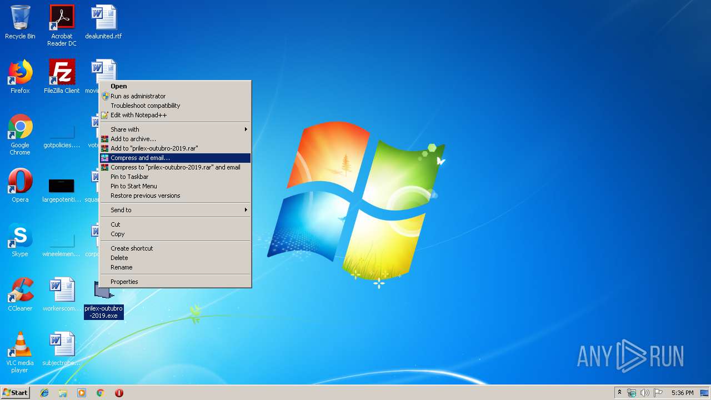Click Show desktop button at taskbar end
The image size is (711, 400).
click(x=705, y=393)
